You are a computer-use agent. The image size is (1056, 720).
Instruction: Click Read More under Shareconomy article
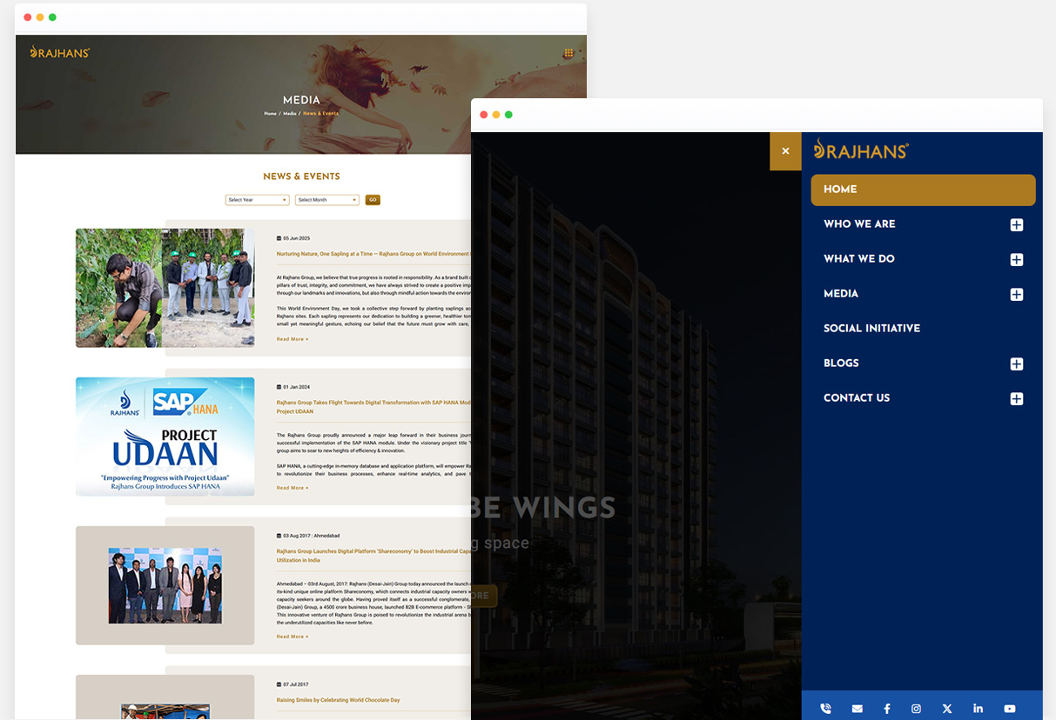point(293,637)
